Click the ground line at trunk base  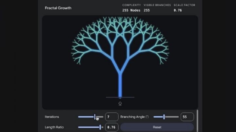111,97
